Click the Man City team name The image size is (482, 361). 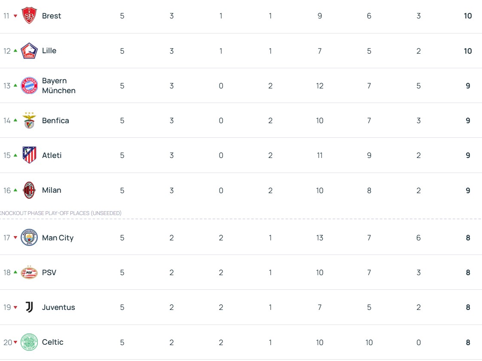coord(58,238)
